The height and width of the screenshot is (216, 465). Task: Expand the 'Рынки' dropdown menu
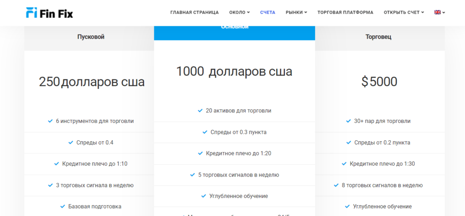[296, 12]
